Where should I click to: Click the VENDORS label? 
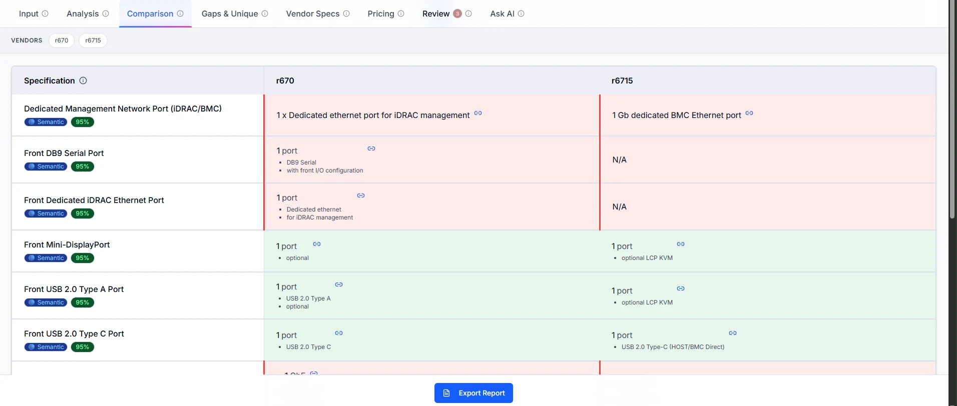(x=27, y=40)
